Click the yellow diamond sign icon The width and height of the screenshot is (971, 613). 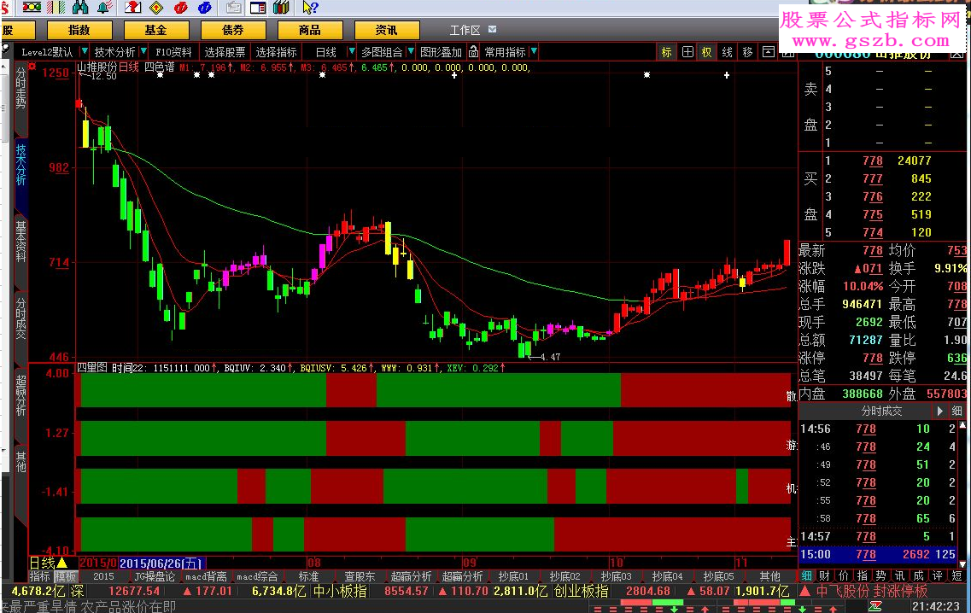click(x=156, y=8)
